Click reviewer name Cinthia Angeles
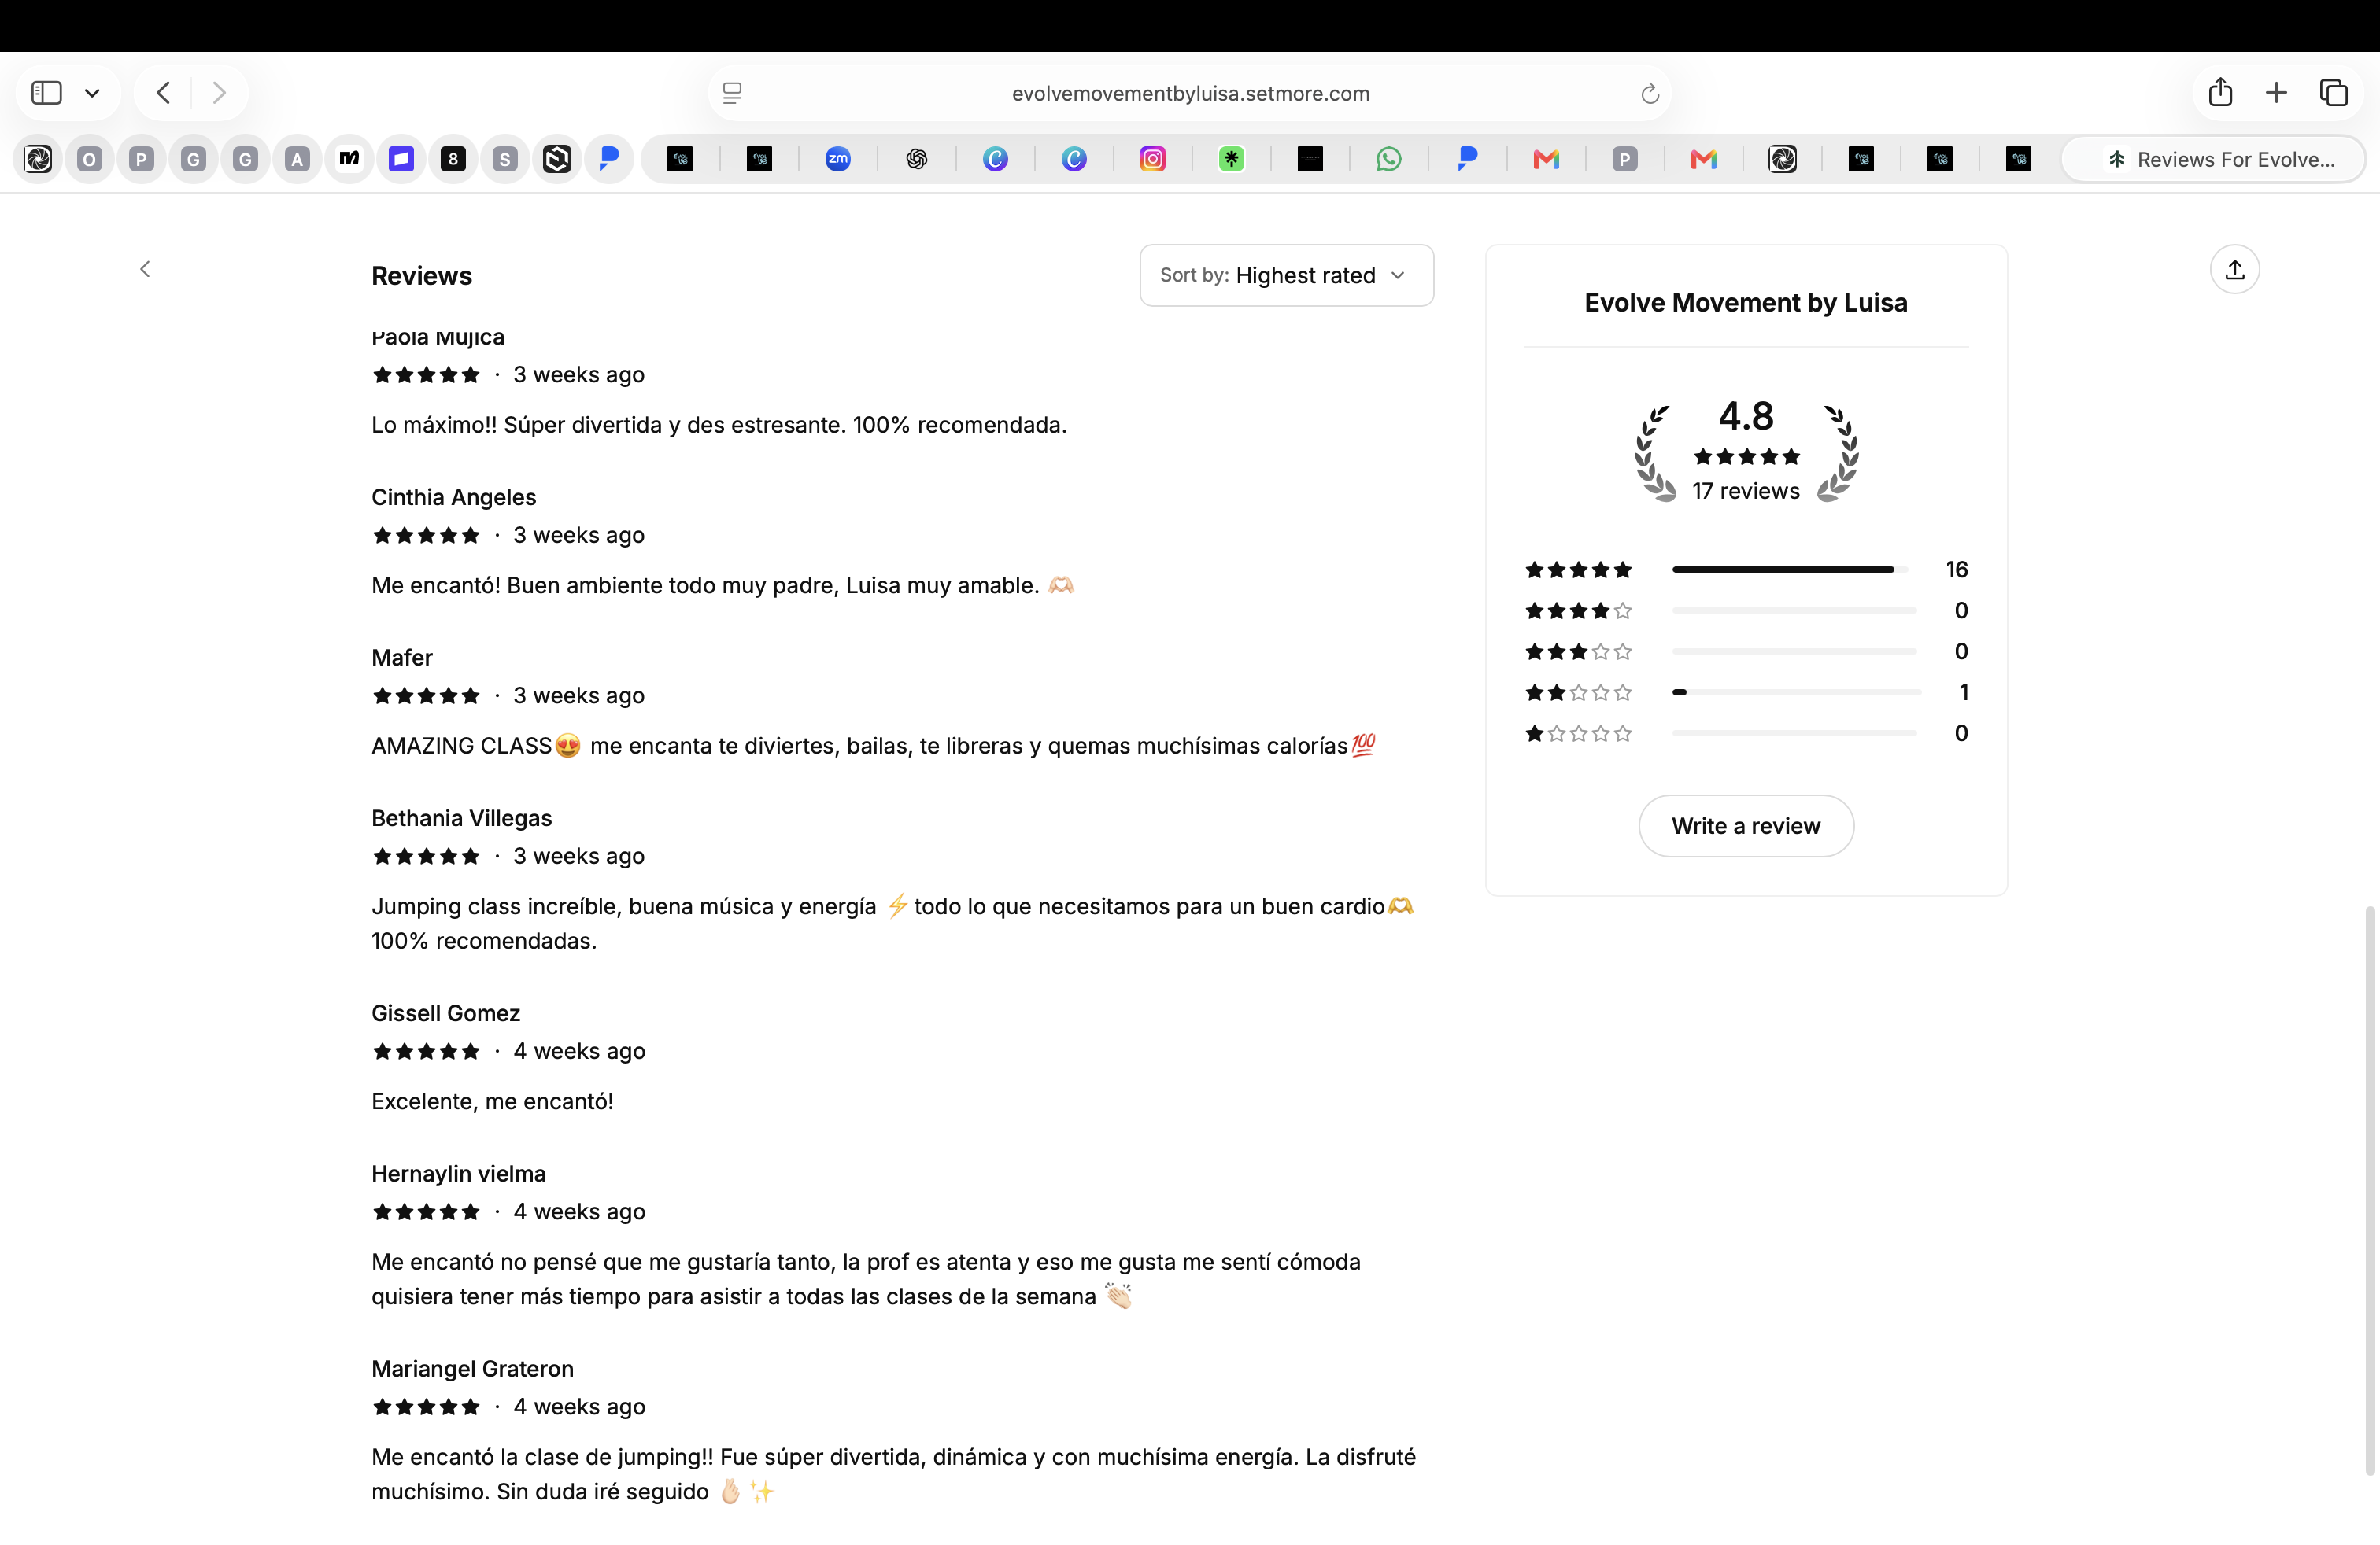Screen dimensions: 2380x1545 pyautogui.click(x=453, y=498)
